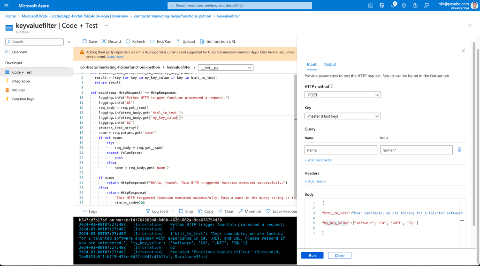Click the query Name field containing name
The height and width of the screenshot is (266, 480).
point(341,150)
